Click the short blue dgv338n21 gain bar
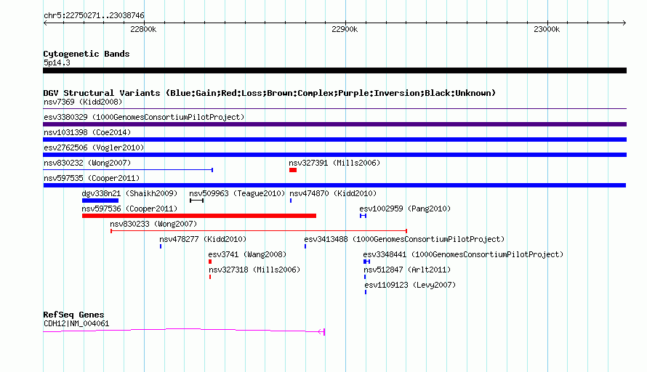This screenshot has height=372, width=647. 100,201
